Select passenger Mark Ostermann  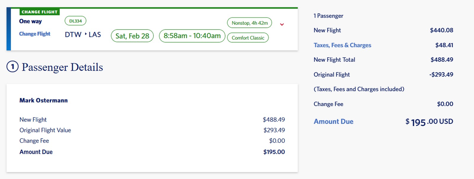43,100
